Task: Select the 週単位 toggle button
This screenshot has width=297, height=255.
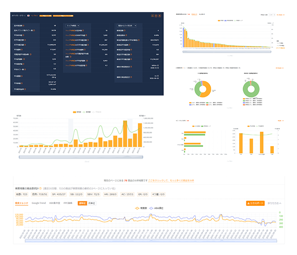Action: [82, 203]
